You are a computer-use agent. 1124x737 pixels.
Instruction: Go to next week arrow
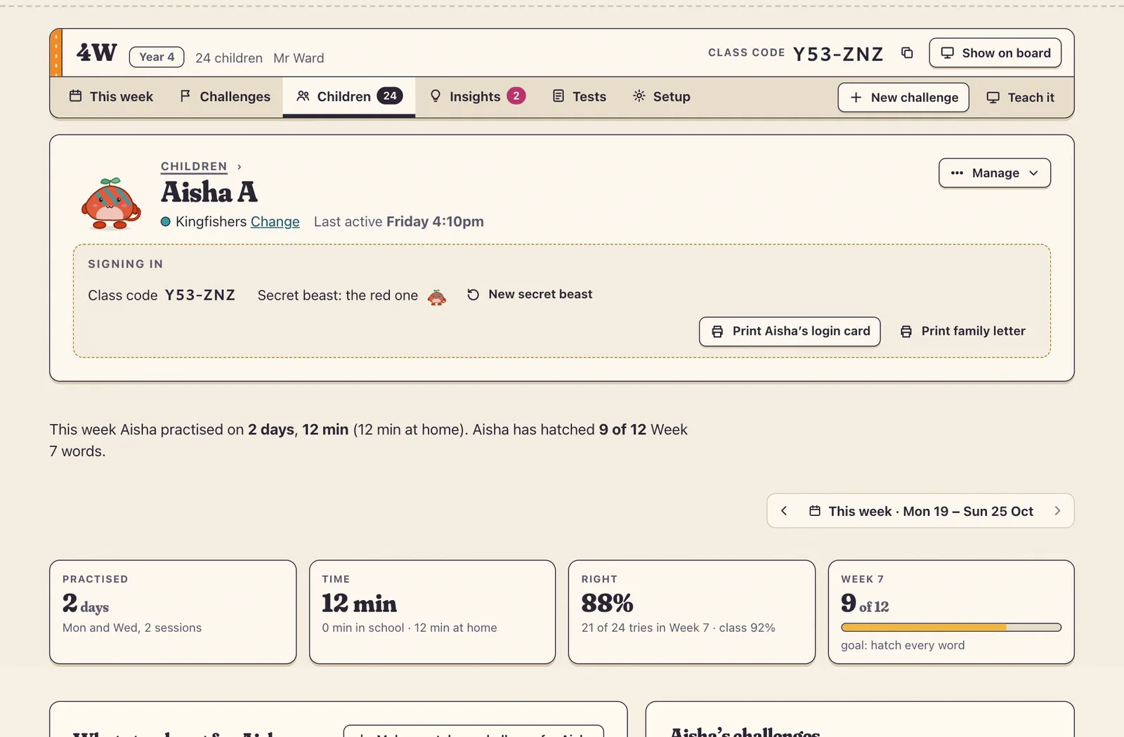tap(1057, 511)
